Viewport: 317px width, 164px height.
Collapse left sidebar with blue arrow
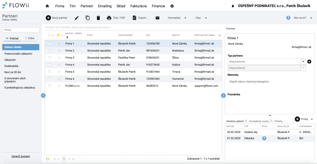tap(43, 95)
